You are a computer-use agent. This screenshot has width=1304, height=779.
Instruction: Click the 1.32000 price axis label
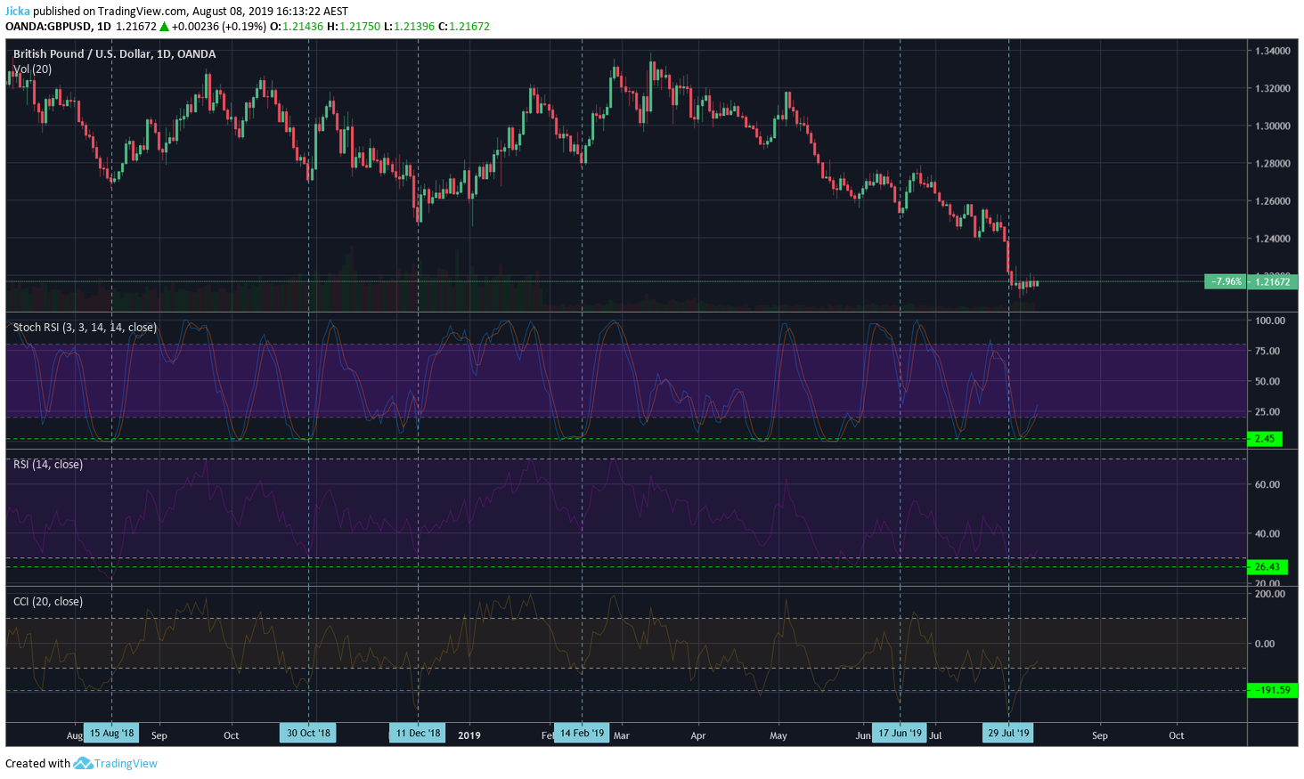pyautogui.click(x=1272, y=89)
